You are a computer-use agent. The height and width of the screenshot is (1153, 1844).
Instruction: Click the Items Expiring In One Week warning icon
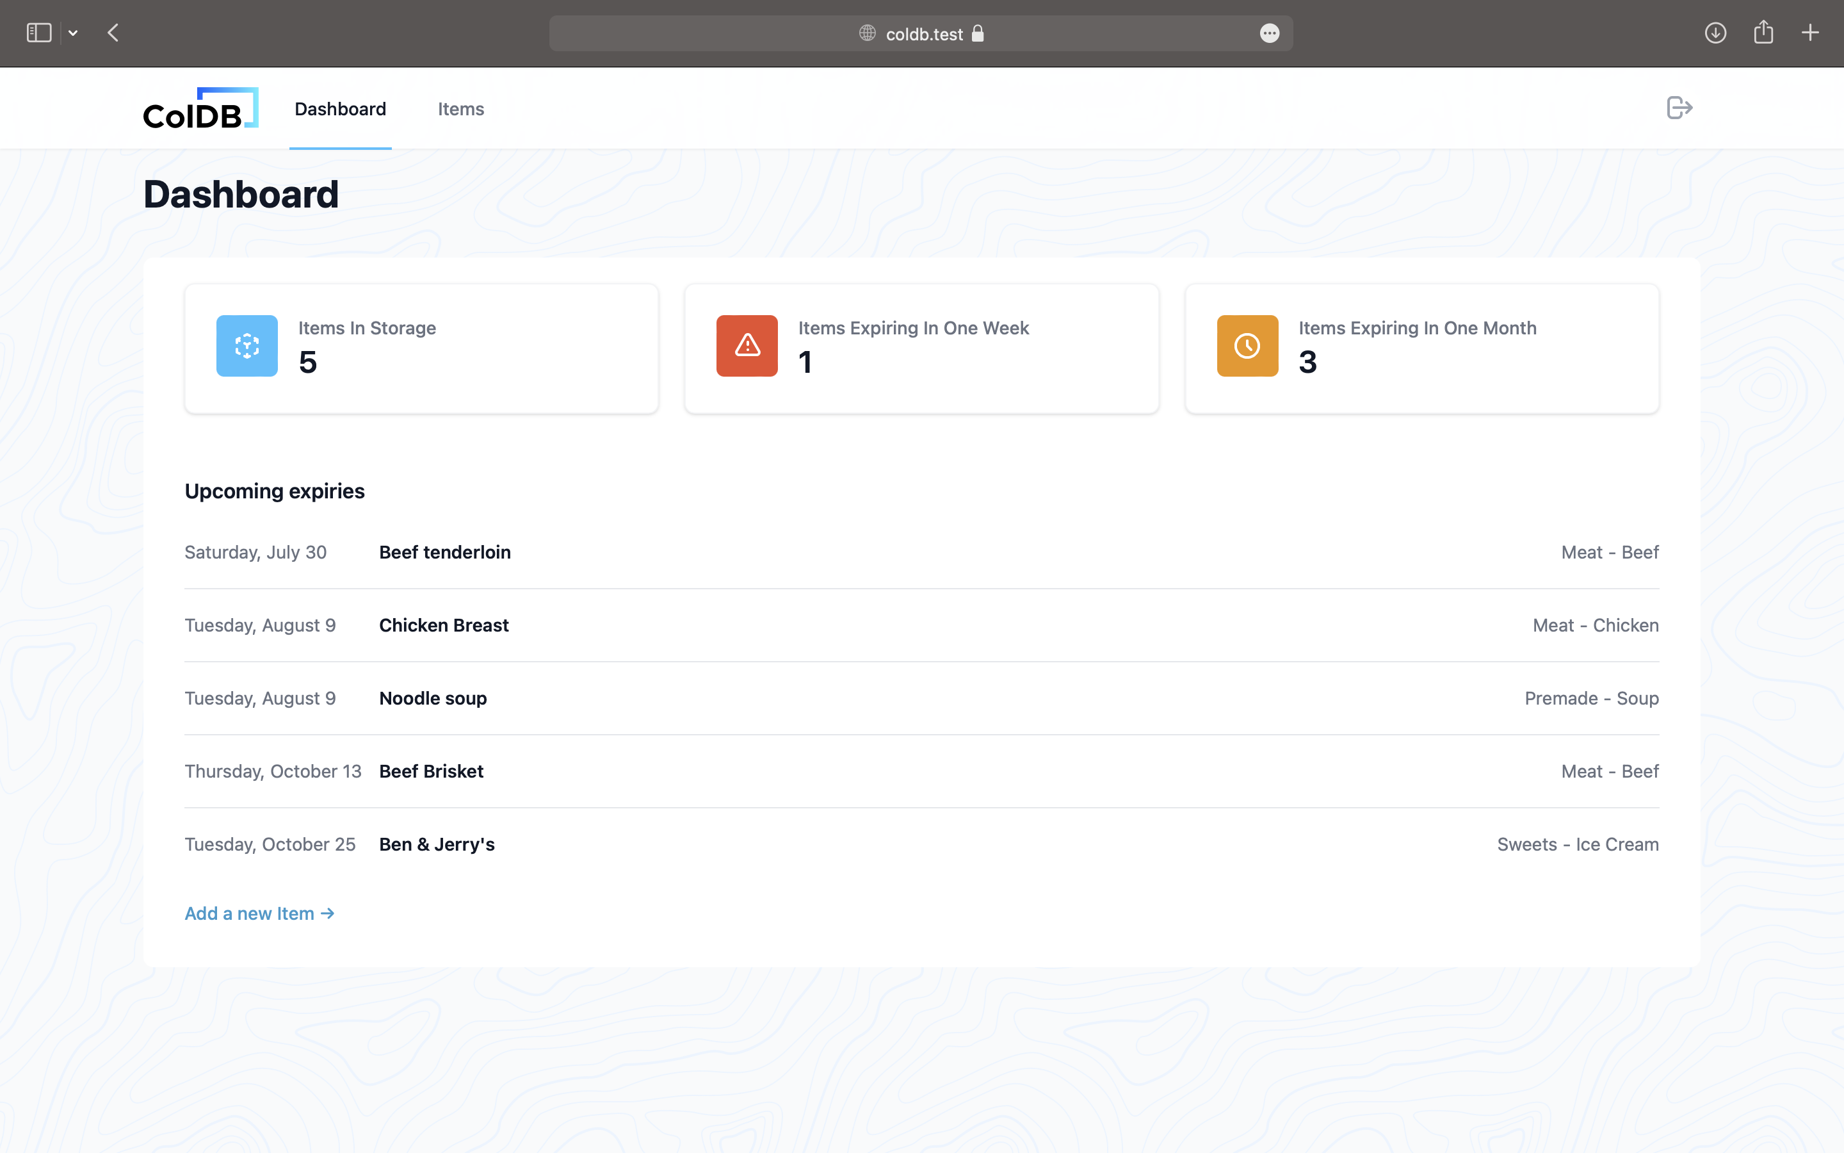click(x=746, y=345)
